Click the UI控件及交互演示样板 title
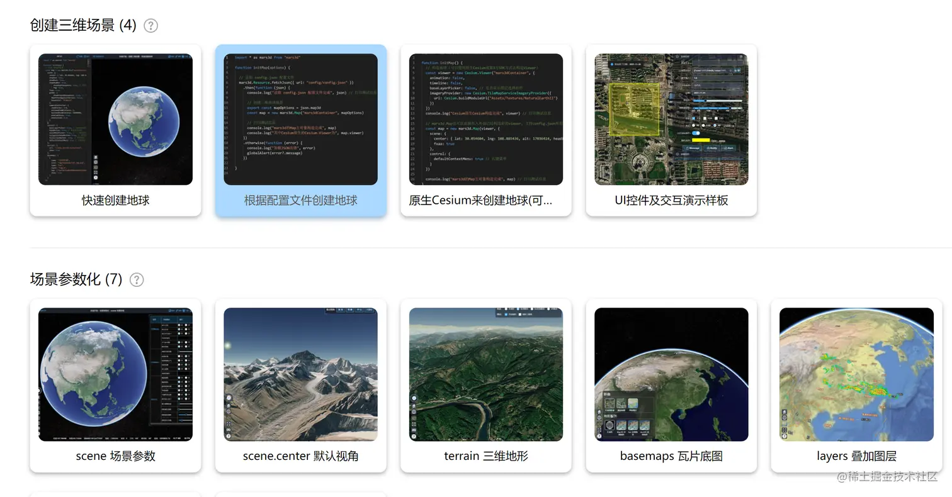The image size is (952, 497). [x=671, y=201]
